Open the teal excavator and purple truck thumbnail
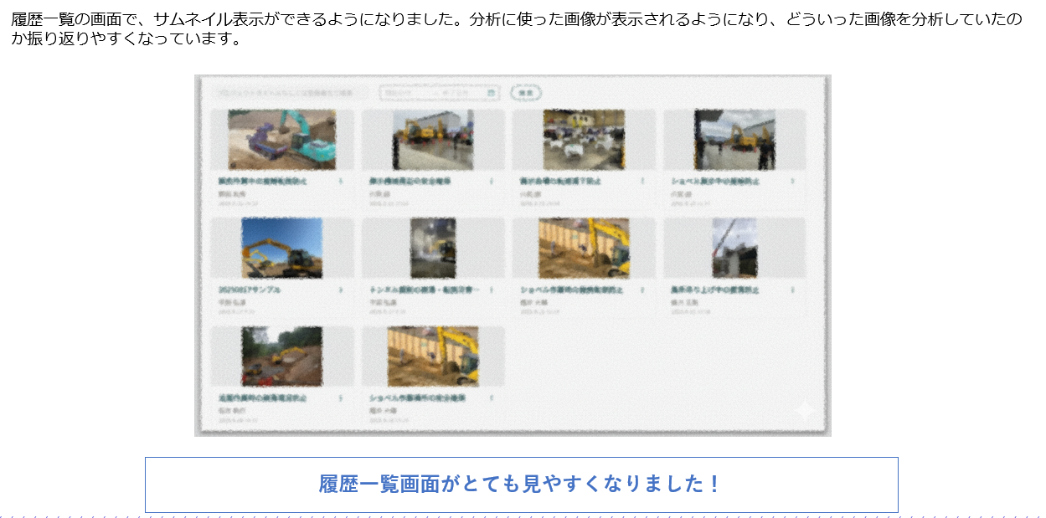The height and width of the screenshot is (518, 1046). click(x=281, y=139)
